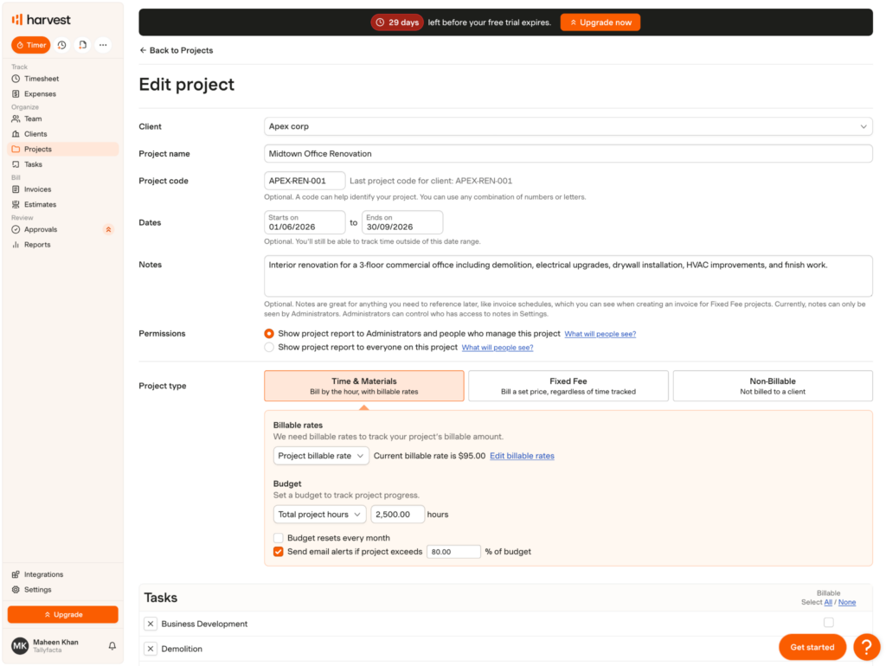Image resolution: width=886 pixels, height=666 pixels.
Task: Open the three-dots more menu in sidebar
Action: [x=103, y=45]
